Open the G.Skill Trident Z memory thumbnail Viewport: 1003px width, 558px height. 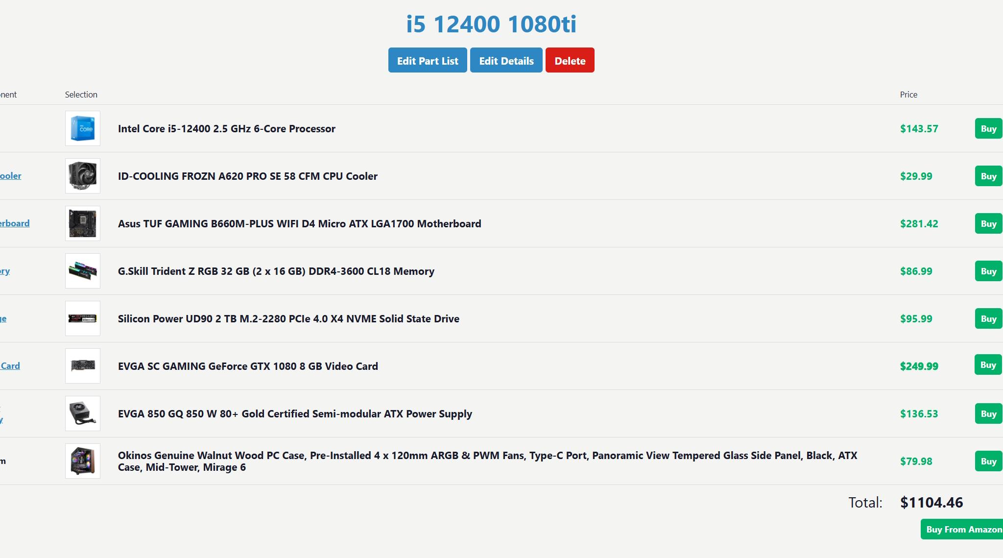(83, 271)
